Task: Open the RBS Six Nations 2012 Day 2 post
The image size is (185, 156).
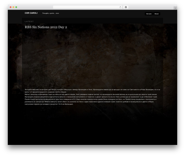Action: click(x=46, y=27)
